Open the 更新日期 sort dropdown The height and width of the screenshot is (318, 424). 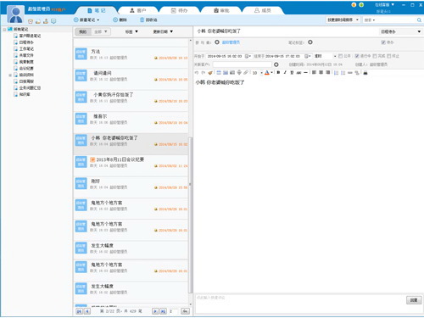coord(163,31)
